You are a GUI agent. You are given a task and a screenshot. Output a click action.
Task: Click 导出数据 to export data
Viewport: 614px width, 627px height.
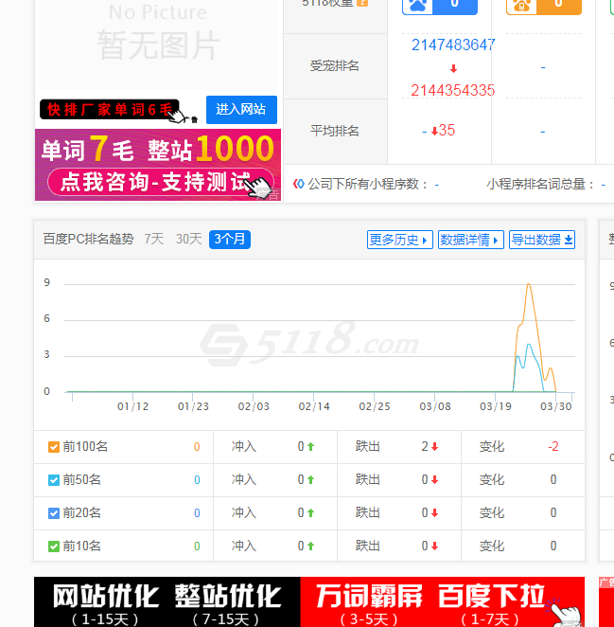(542, 240)
